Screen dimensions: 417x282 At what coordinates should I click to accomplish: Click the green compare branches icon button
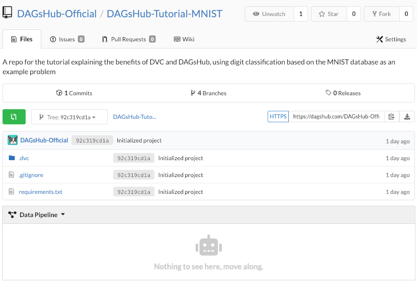point(14,117)
